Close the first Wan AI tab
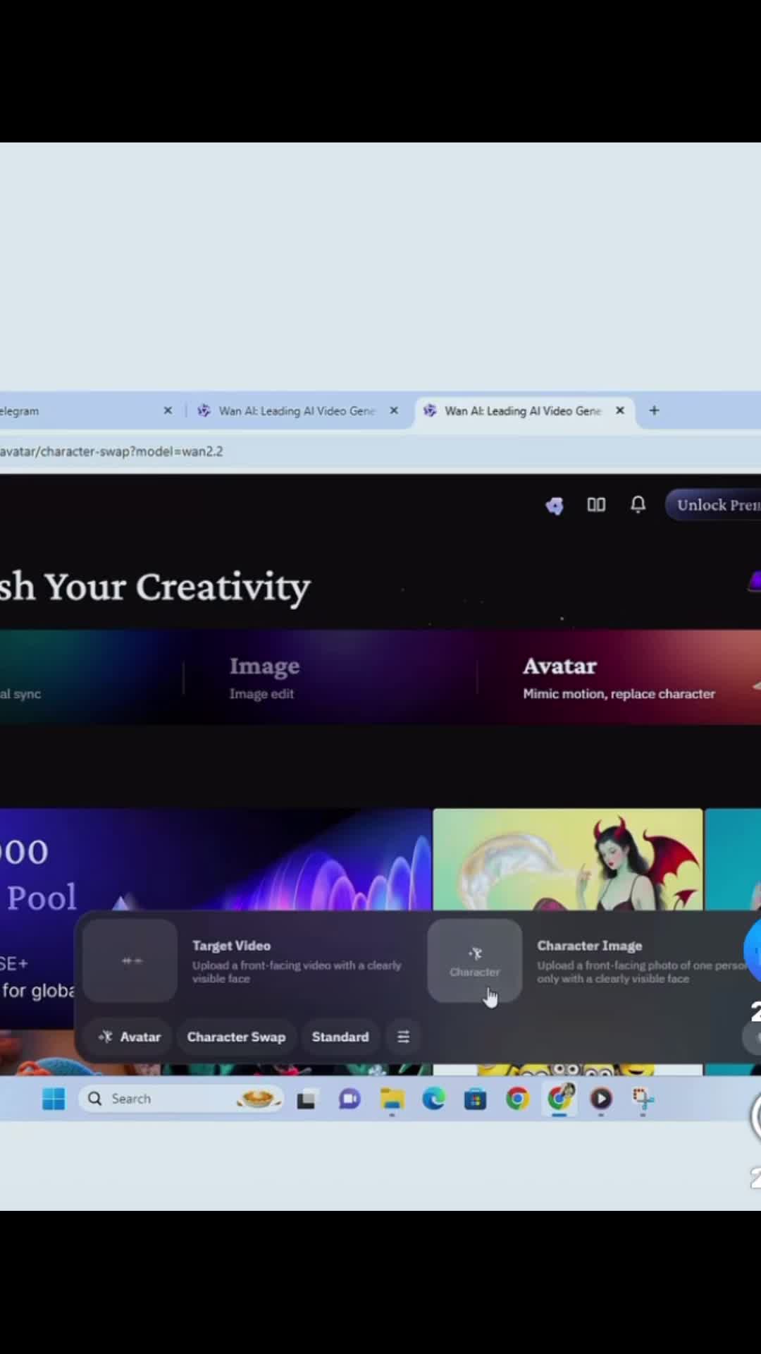 point(394,410)
